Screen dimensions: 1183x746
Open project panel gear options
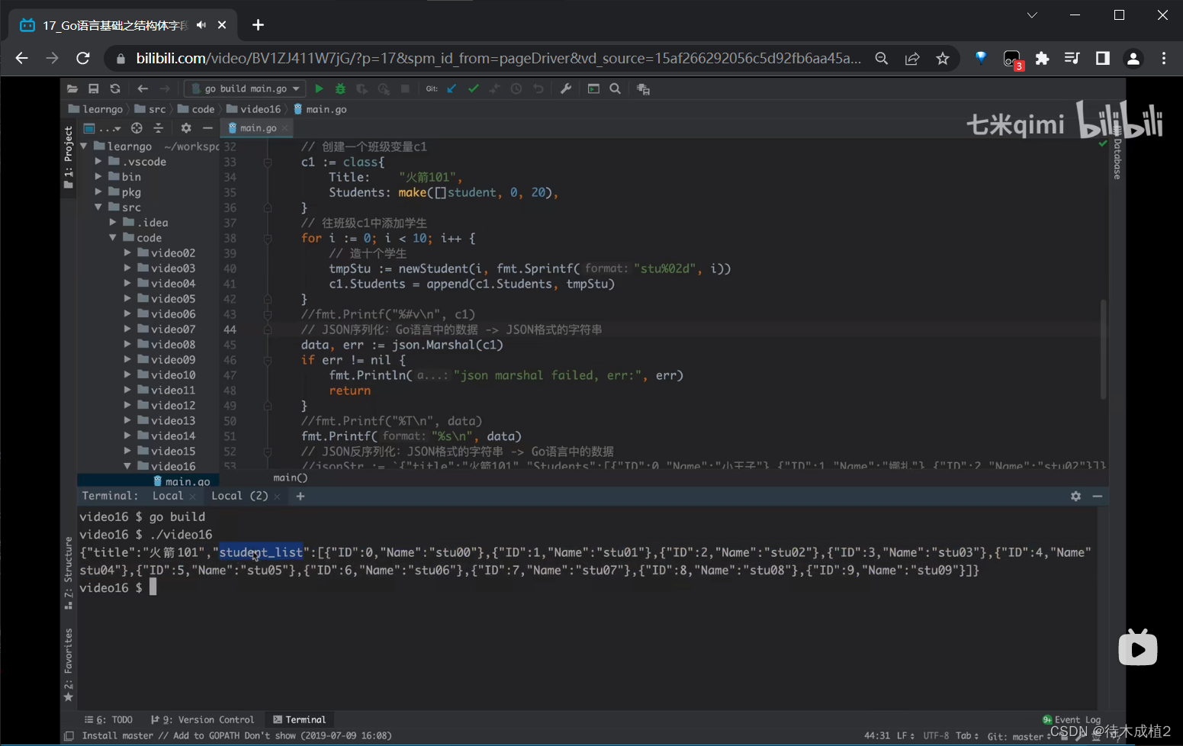[x=186, y=128]
